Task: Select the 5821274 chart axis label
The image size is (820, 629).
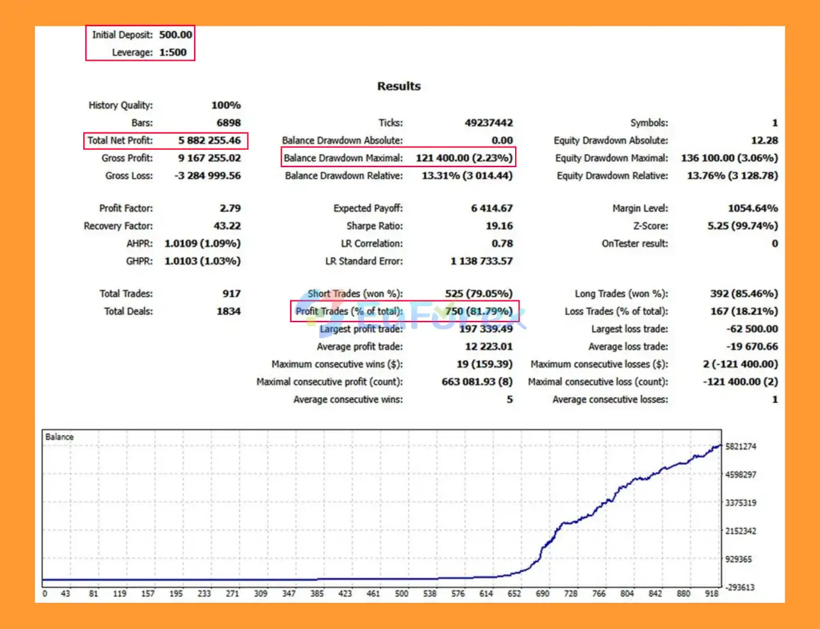Action: pyautogui.click(x=741, y=446)
